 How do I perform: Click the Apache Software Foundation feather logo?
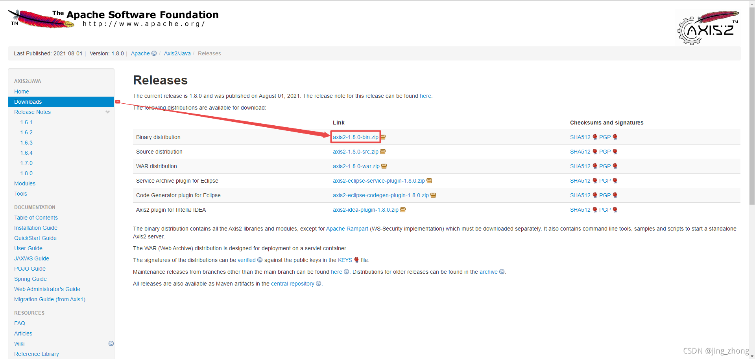click(113, 18)
